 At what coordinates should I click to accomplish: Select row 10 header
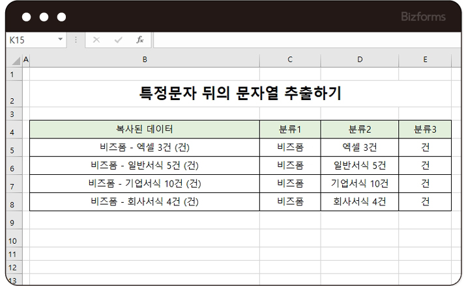pyautogui.click(x=14, y=238)
